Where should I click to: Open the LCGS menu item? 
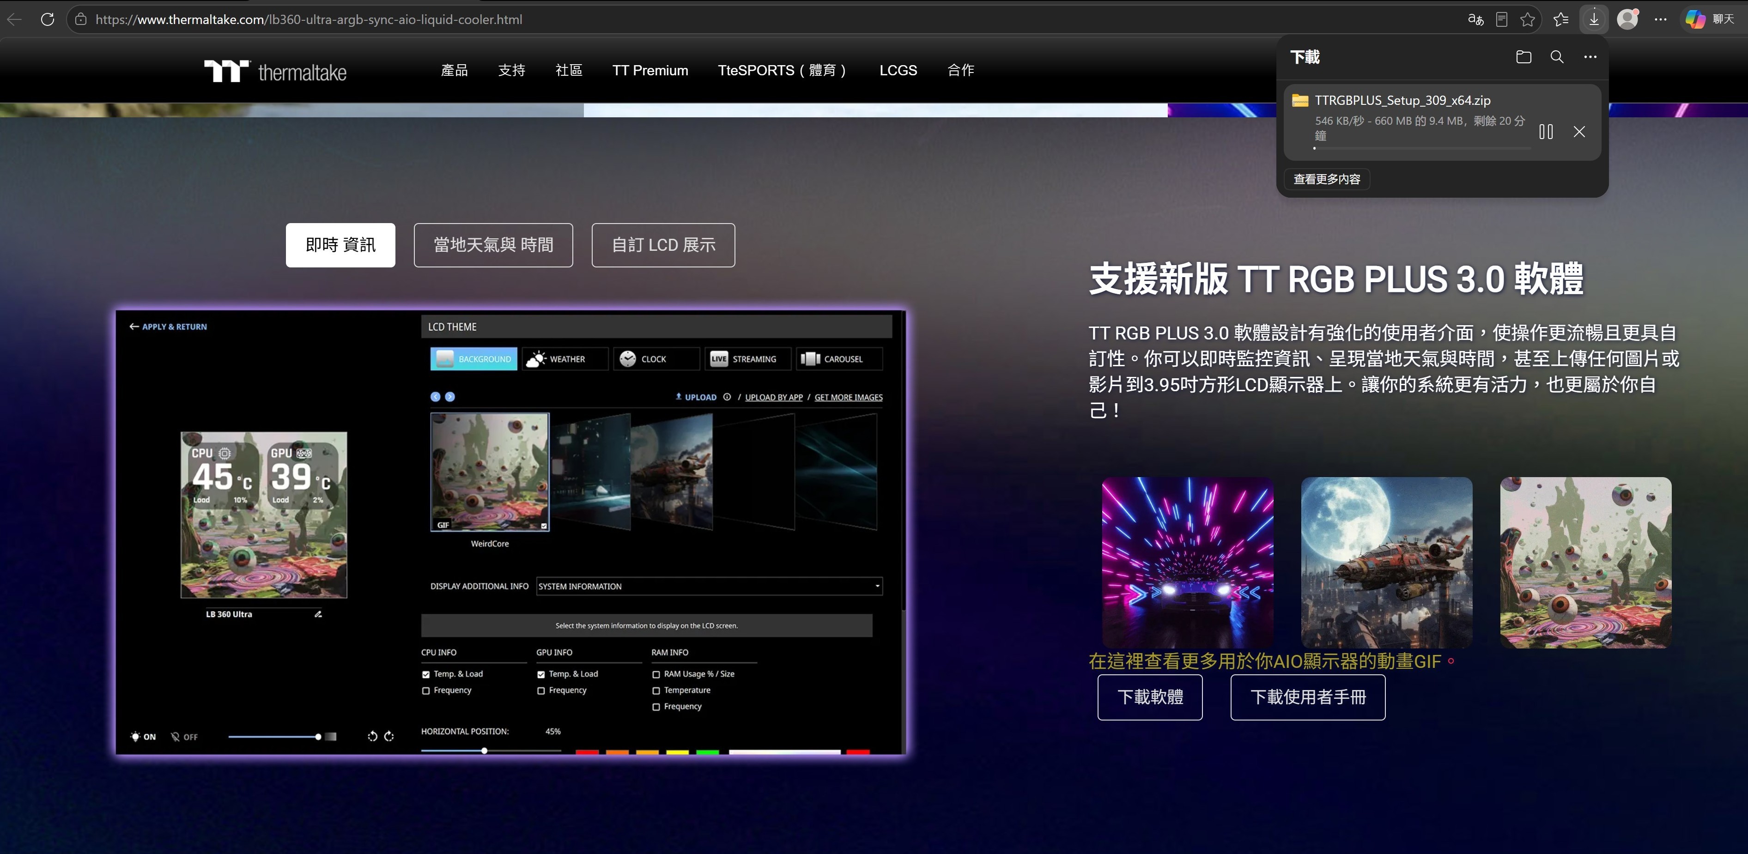pyautogui.click(x=898, y=70)
